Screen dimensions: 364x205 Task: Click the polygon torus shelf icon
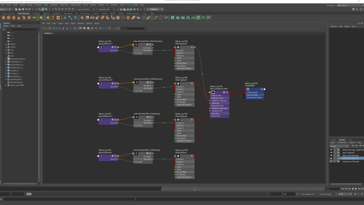click(24, 17)
